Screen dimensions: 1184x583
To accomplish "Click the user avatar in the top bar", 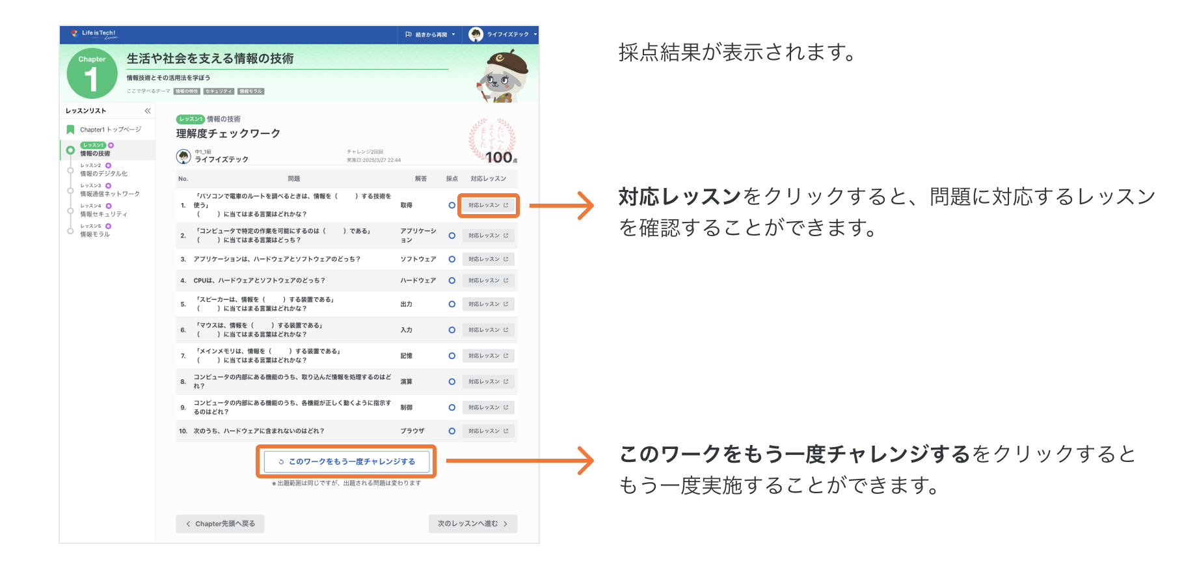I will (476, 34).
